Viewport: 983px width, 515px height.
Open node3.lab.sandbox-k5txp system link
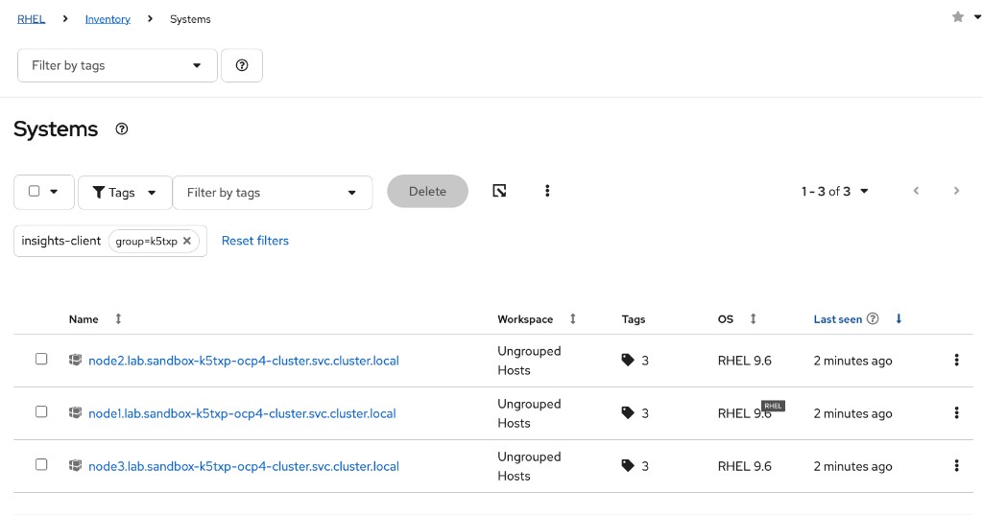[x=243, y=466]
